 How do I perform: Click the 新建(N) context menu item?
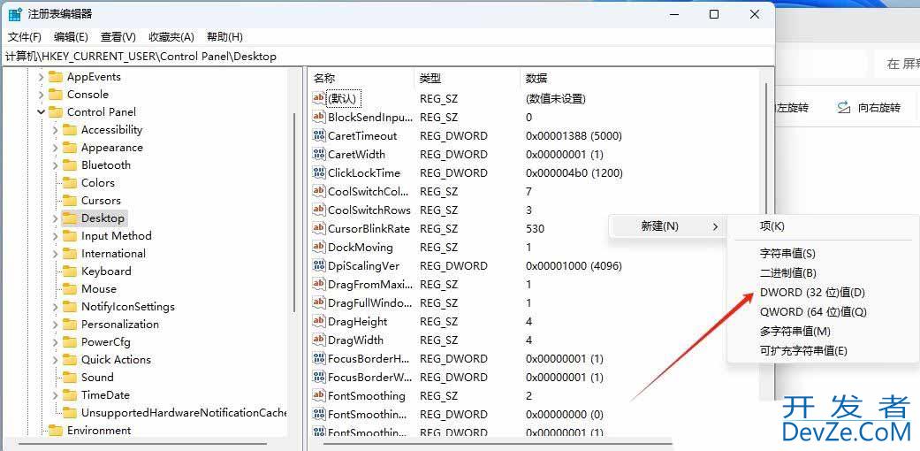coord(667,226)
